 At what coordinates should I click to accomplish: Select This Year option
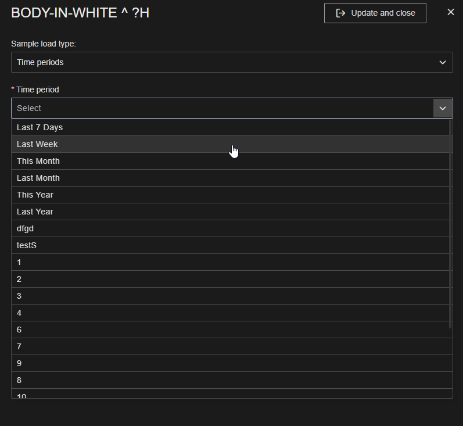coord(35,195)
